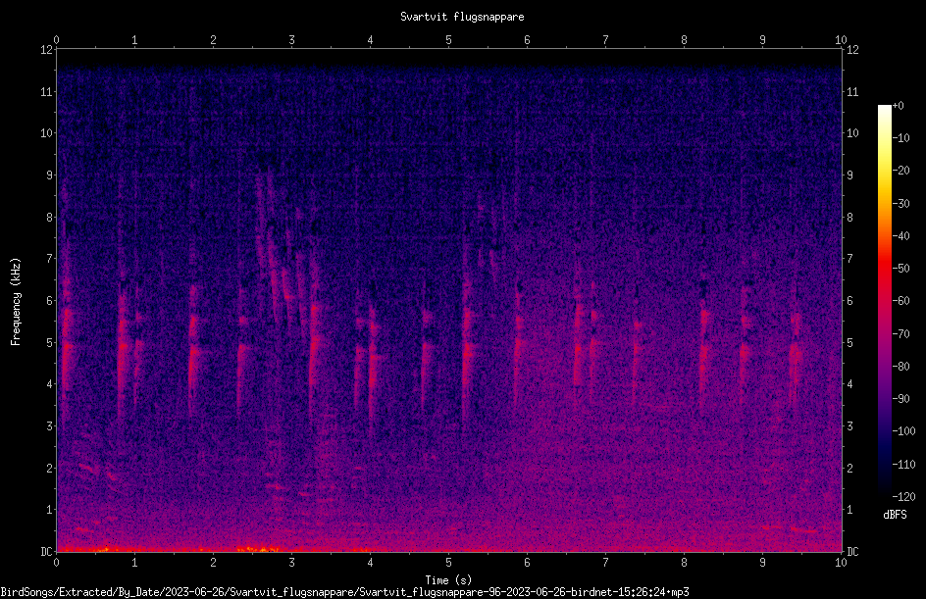Click the file path text ending in birdnet-15:26:24.mp3
This screenshot has width=926, height=599.
[x=344, y=592]
